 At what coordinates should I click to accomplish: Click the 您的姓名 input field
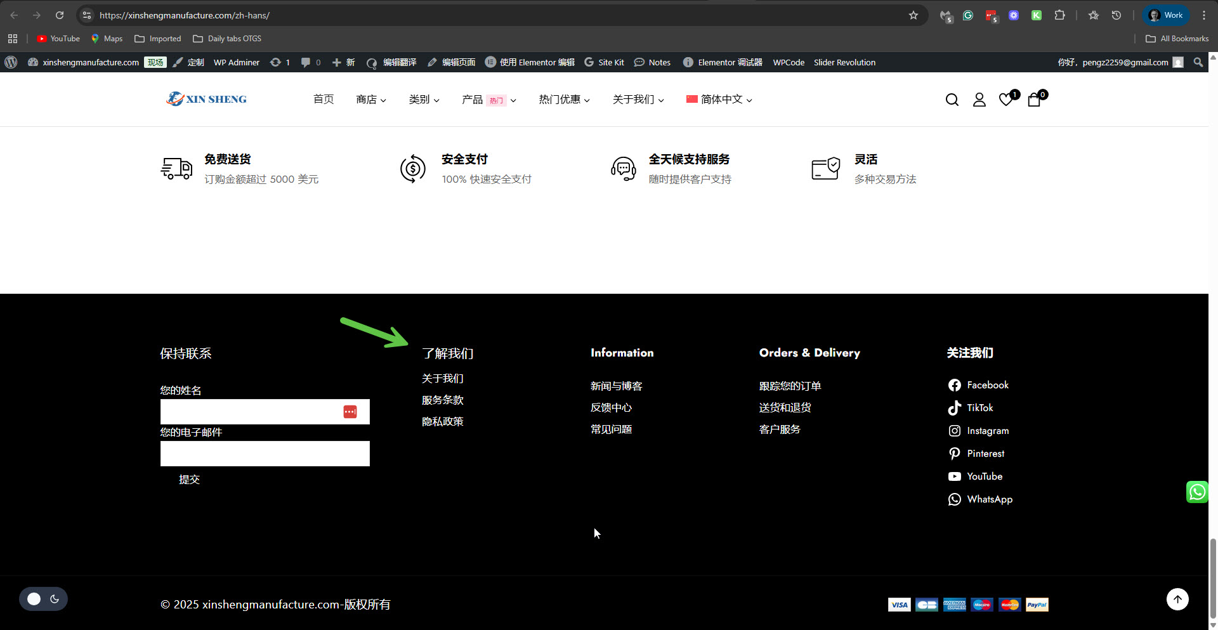pos(265,412)
